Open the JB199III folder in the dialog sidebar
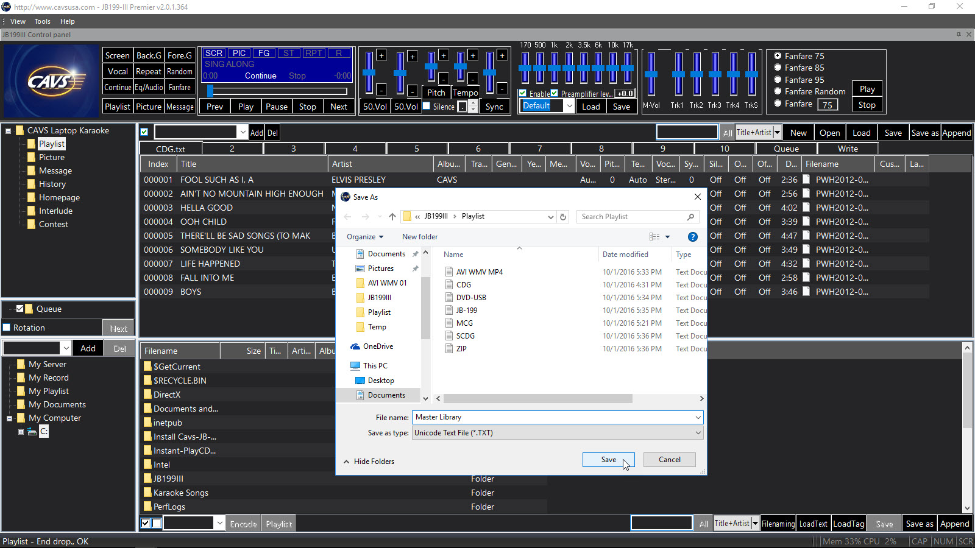Image resolution: width=975 pixels, height=548 pixels. (x=374, y=298)
